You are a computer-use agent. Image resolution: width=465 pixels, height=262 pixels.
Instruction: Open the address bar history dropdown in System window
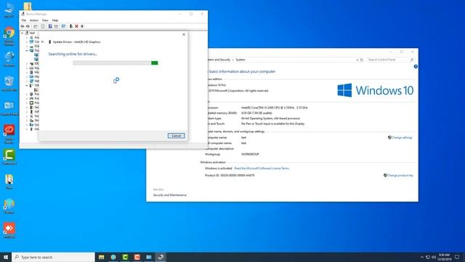(x=357, y=60)
